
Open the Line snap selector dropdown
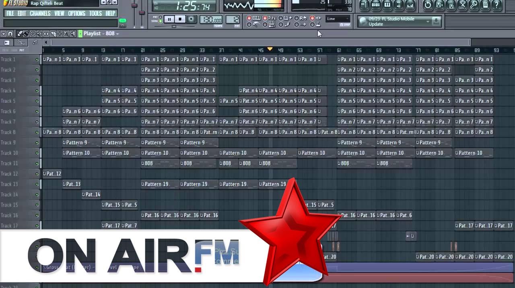pyautogui.click(x=338, y=18)
